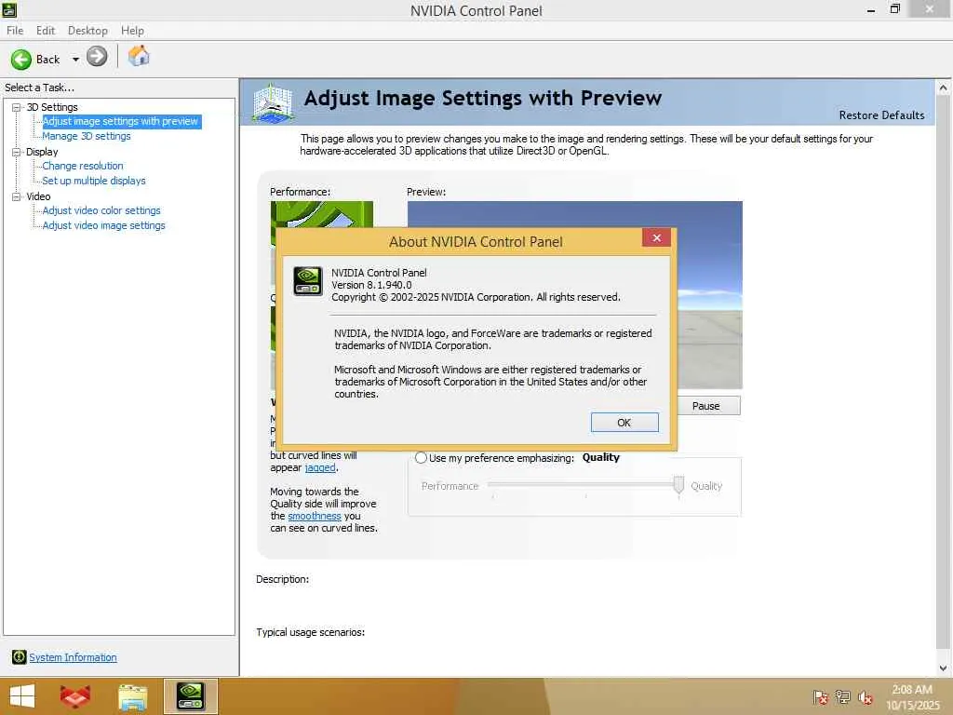The width and height of the screenshot is (953, 715).
Task: Click the Video tree label
Action: pyautogui.click(x=38, y=196)
